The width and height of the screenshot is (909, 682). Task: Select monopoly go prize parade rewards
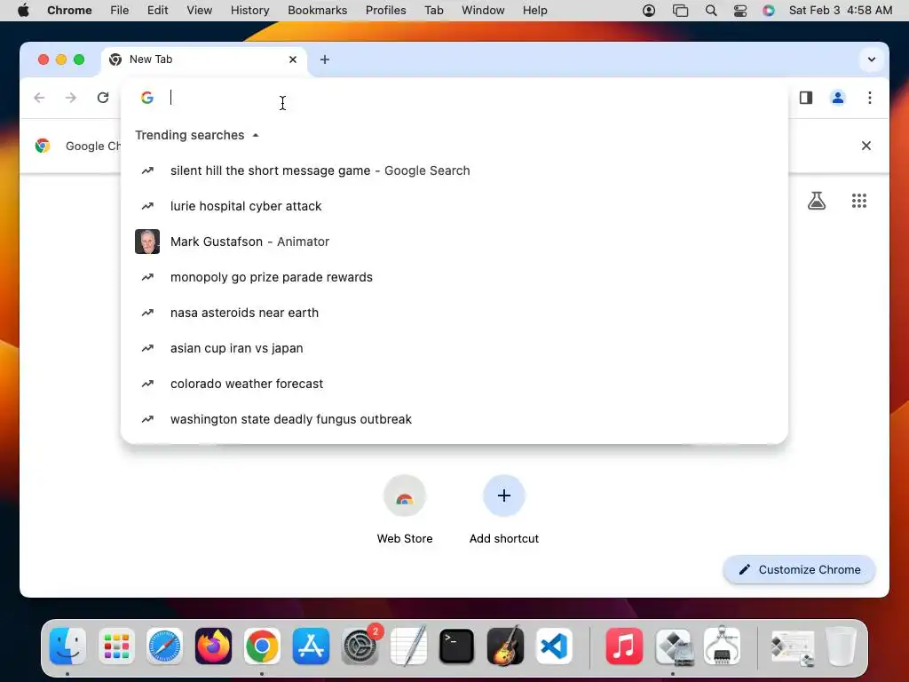coord(454,277)
